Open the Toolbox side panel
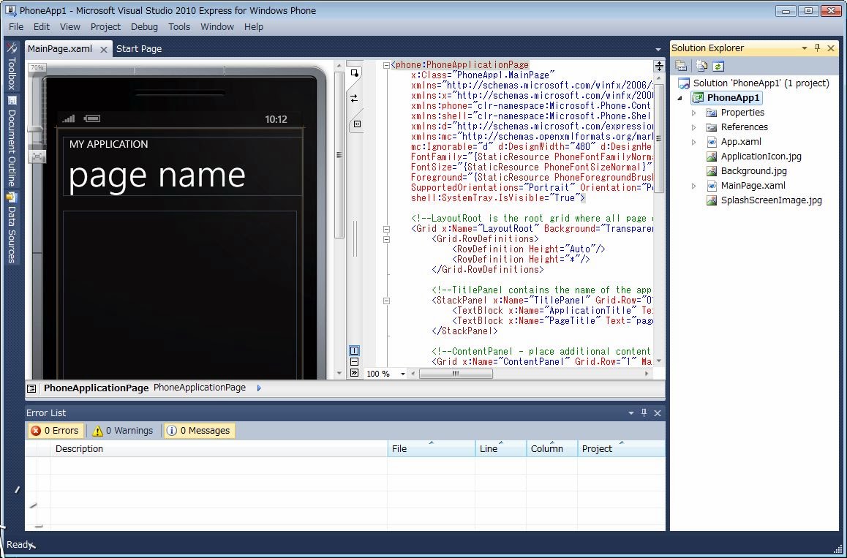 click(x=12, y=66)
